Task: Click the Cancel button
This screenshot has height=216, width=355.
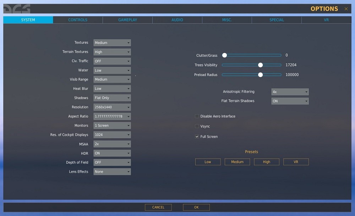Action: coord(158,207)
